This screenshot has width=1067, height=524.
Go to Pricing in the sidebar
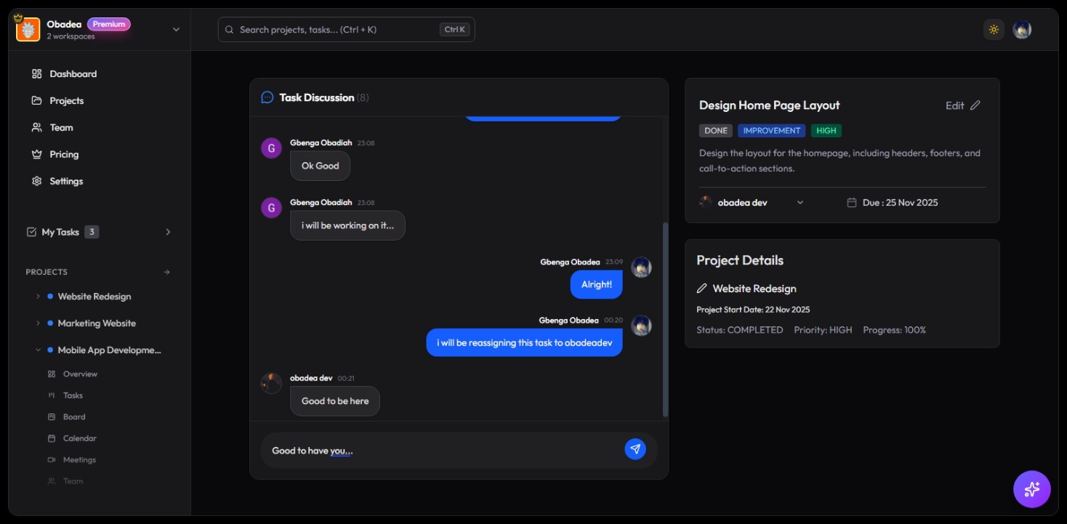coord(64,154)
